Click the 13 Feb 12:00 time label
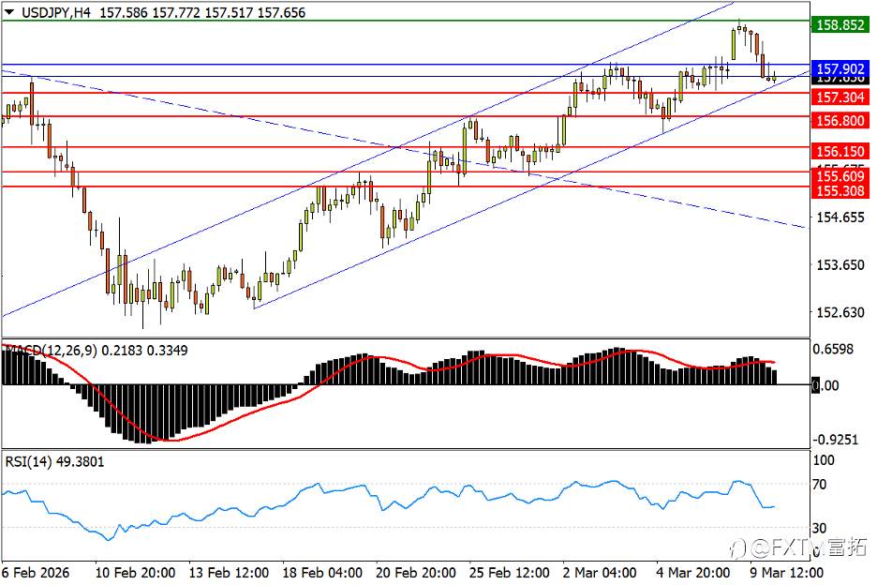Image resolution: width=877 pixels, height=585 pixels. [x=229, y=573]
